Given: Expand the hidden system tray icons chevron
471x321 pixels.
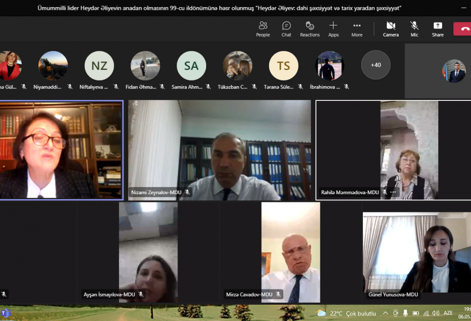Looking at the screenshot, I should 385,313.
